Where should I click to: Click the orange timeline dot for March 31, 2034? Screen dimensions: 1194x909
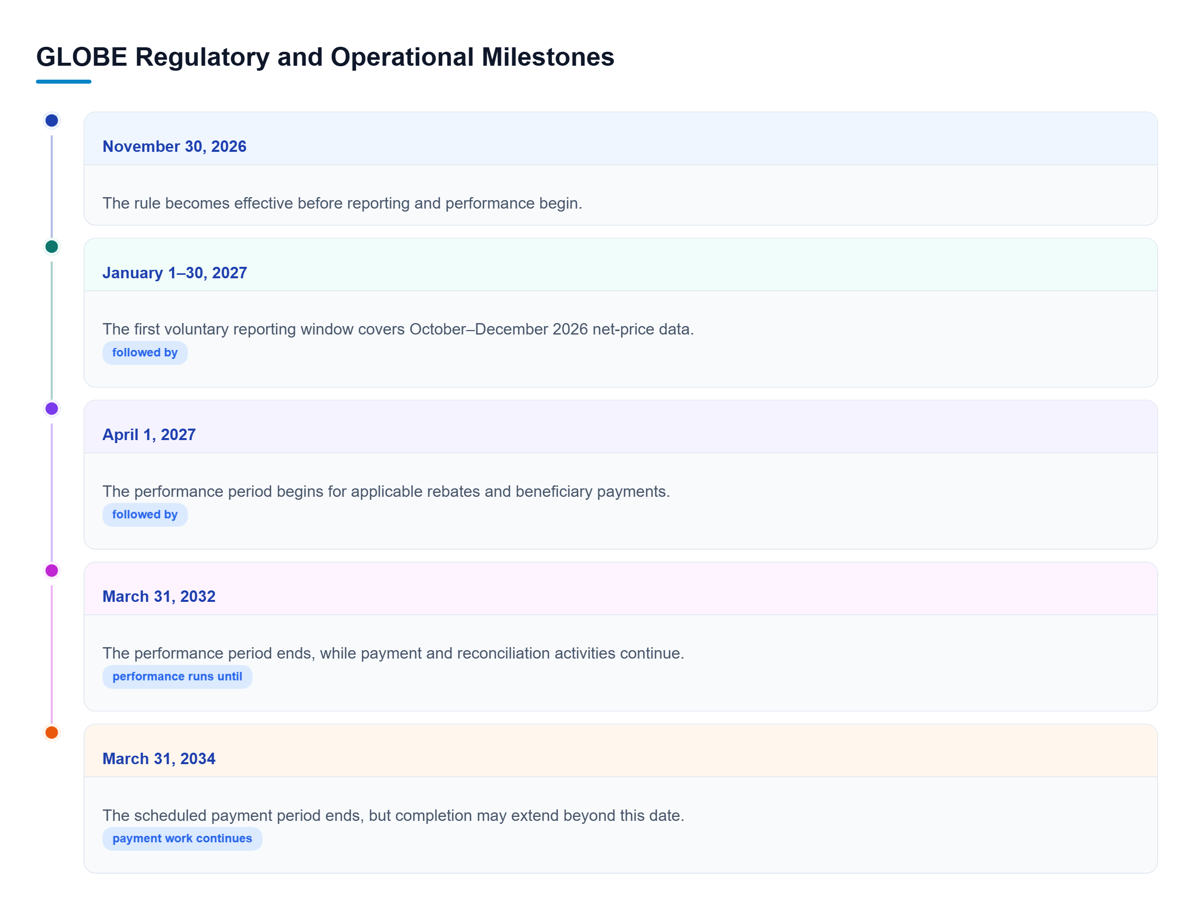coord(51,733)
